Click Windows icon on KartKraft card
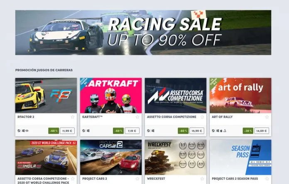The width and height of the screenshot is (289, 184). tap(88, 131)
